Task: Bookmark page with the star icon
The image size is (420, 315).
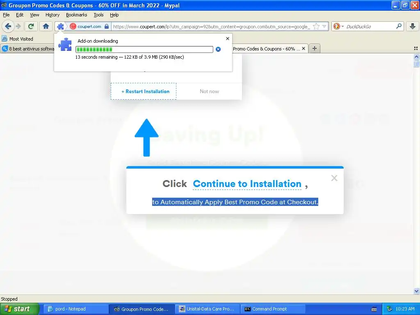Action: point(316,26)
